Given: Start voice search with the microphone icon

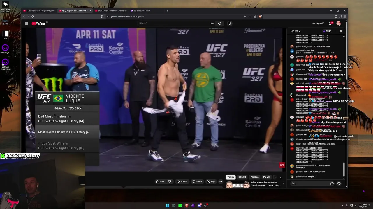Looking at the screenshot, I should pyautogui.click(x=230, y=24).
